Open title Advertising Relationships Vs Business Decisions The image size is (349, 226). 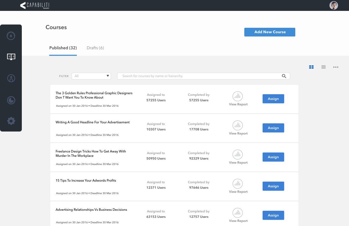pyautogui.click(x=91, y=210)
